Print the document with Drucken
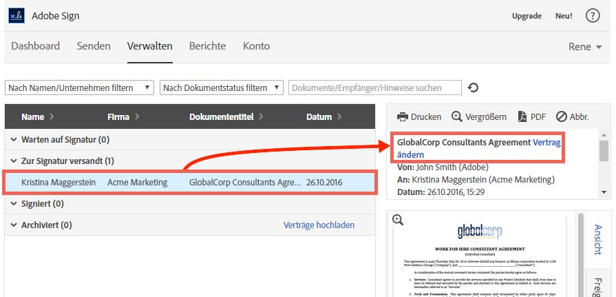 click(418, 117)
